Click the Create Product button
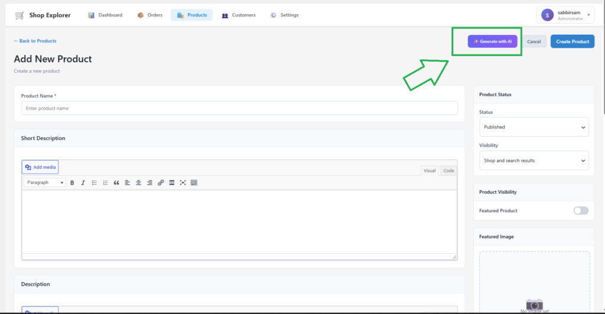This screenshot has width=605, height=314. click(572, 41)
